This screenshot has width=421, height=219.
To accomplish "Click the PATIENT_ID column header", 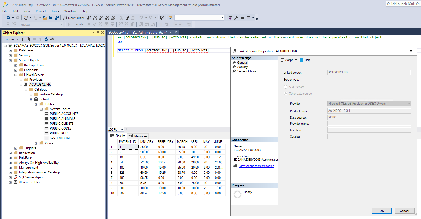I will (127, 142).
